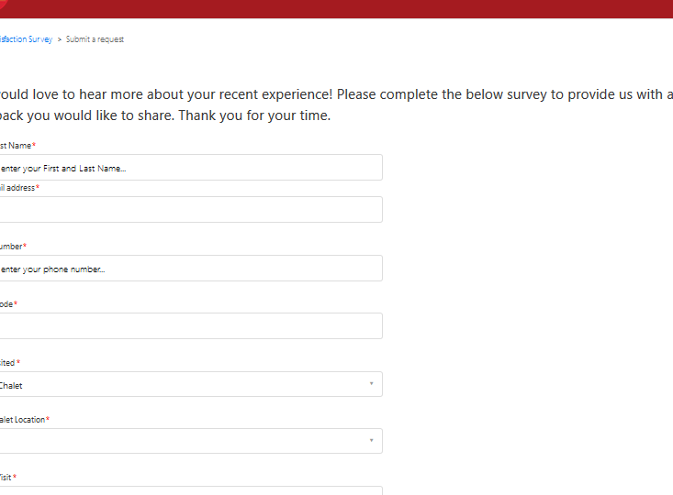Focus the First and Last Name field
The height and width of the screenshot is (495, 673).
pos(188,168)
